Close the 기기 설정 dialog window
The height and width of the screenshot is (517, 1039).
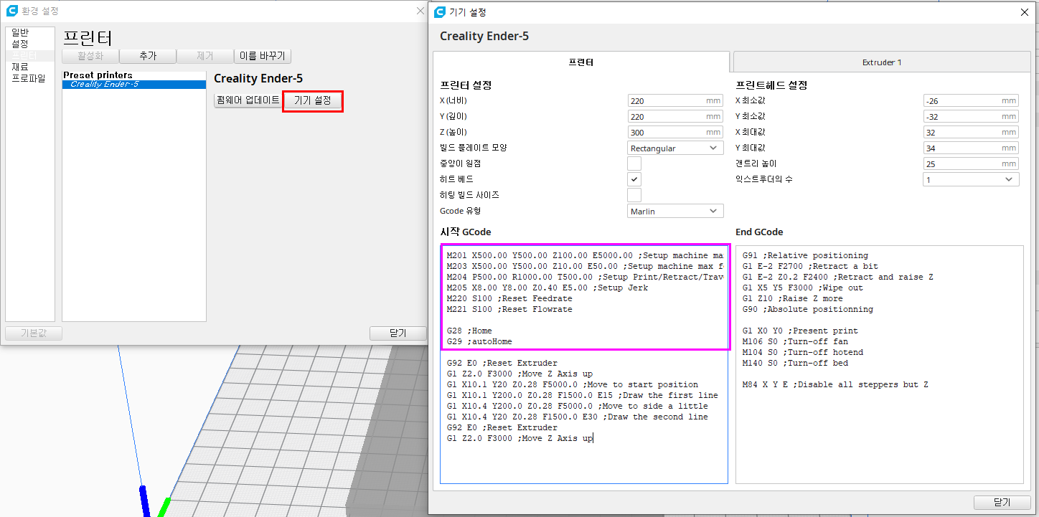(x=1024, y=12)
